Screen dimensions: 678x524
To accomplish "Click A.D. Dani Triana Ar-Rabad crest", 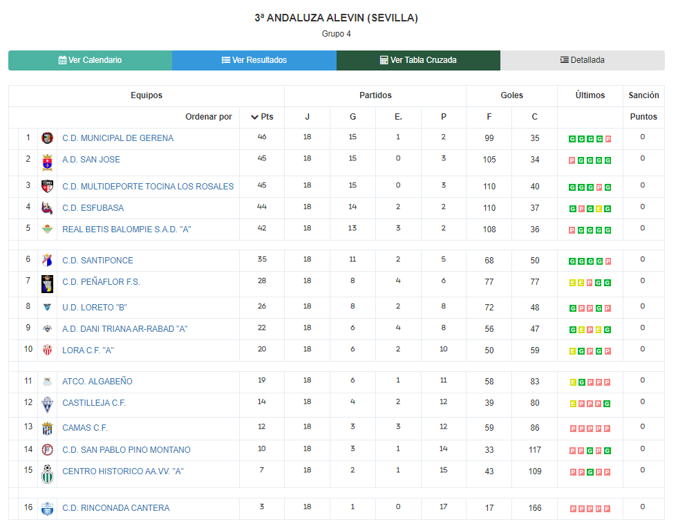I will (47, 328).
